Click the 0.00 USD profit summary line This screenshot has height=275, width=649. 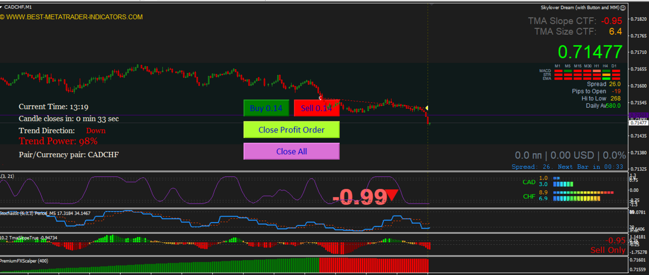coord(571,155)
